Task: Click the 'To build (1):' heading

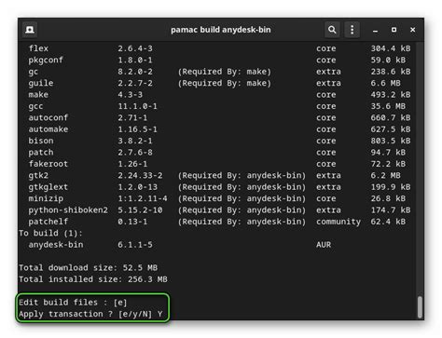Action: tap(50, 233)
